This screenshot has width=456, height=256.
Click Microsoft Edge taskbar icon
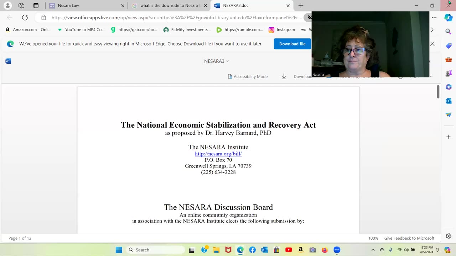pos(240,250)
